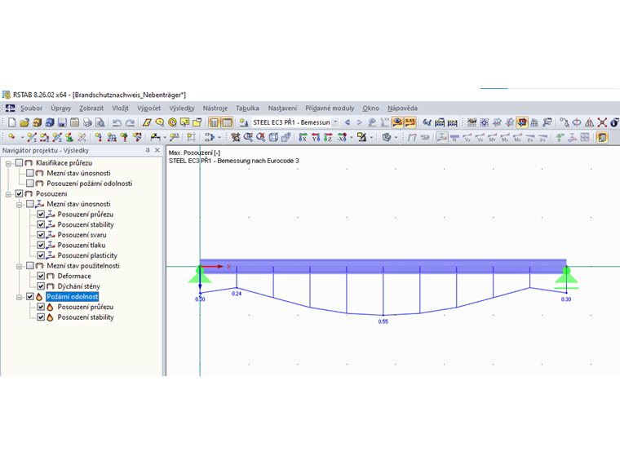Toggle show results eye icon
The height and width of the screenshot is (465, 620).
click(397, 122)
